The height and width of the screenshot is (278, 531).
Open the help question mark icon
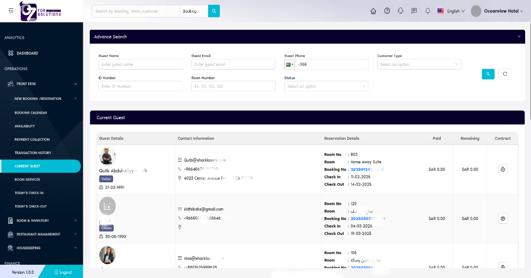click(387, 11)
